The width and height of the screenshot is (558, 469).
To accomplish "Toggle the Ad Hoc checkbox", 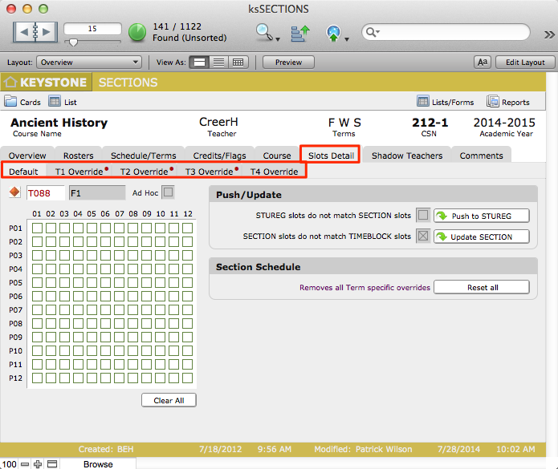I will pos(168,192).
